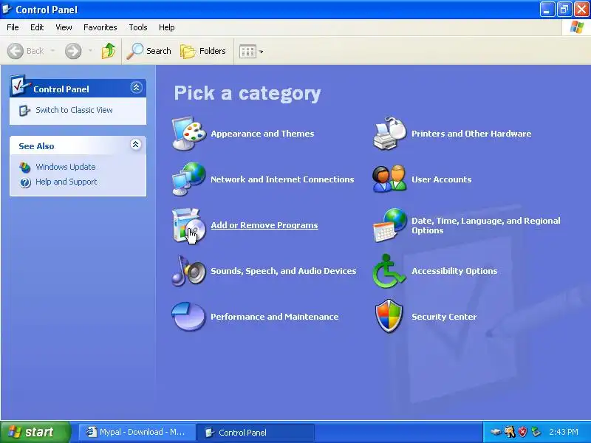Restore down the Control Panel window
The image size is (591, 443).
564,10
